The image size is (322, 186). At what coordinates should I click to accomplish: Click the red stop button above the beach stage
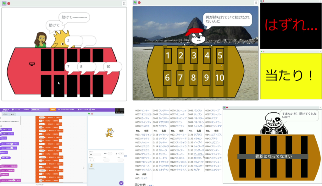[x=139, y=3]
